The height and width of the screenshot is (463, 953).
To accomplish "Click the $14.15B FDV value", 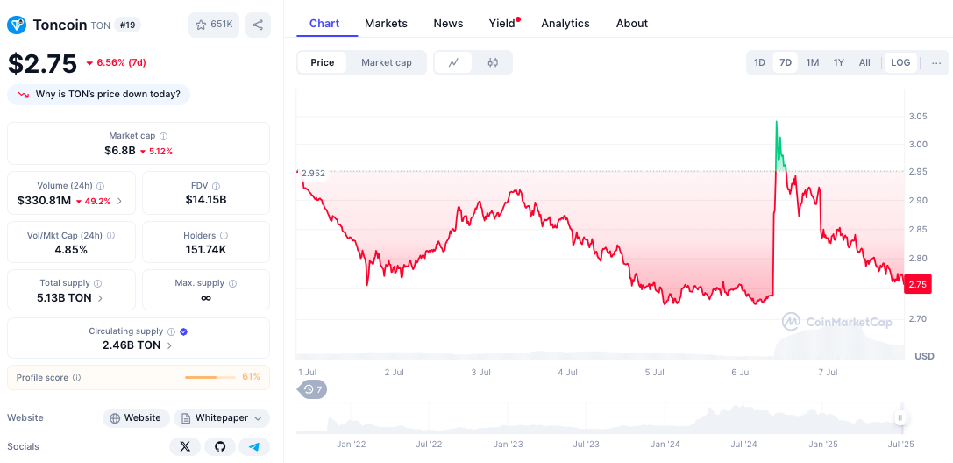I will coord(206,200).
